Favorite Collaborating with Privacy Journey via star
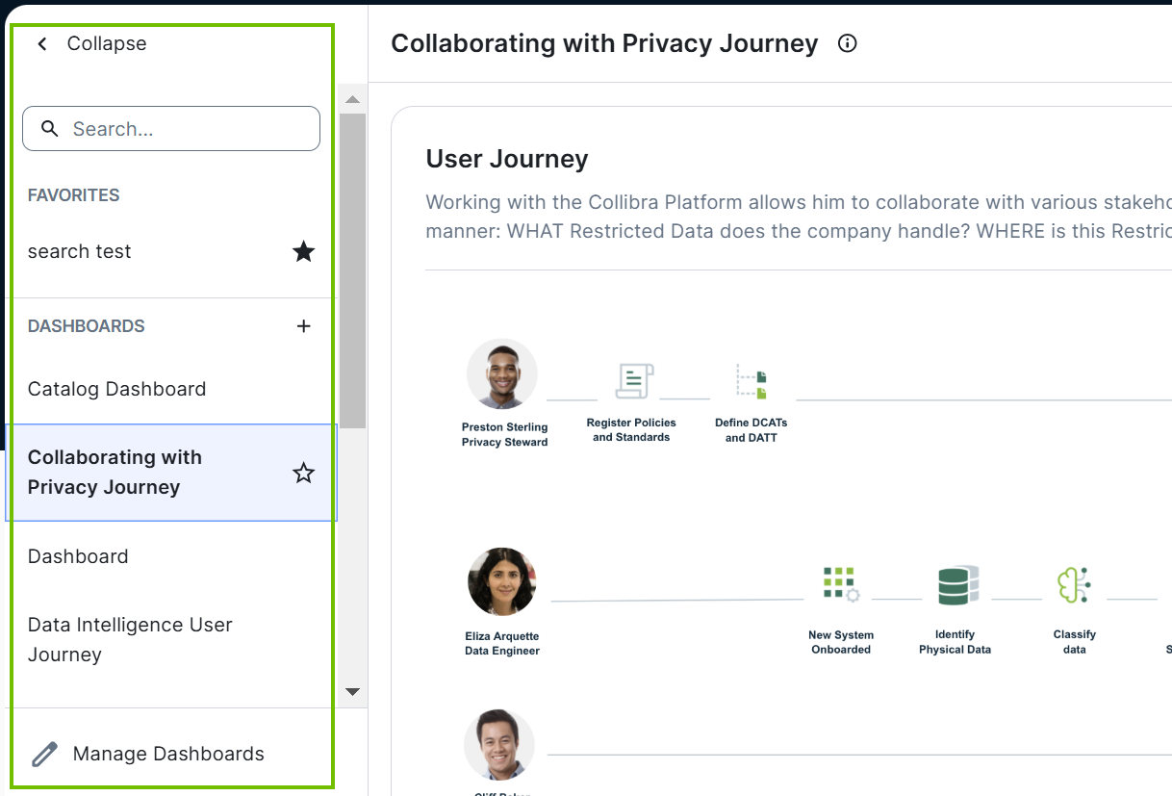 click(303, 473)
